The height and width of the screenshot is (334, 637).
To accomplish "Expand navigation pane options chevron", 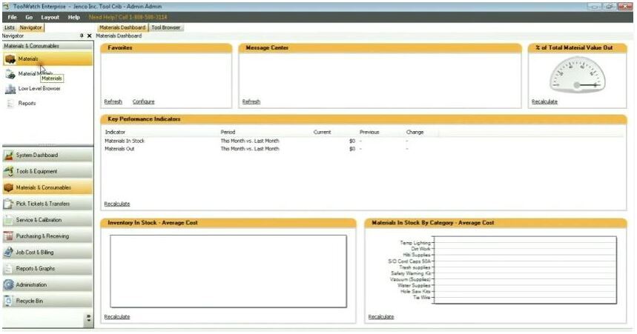I will [89, 318].
